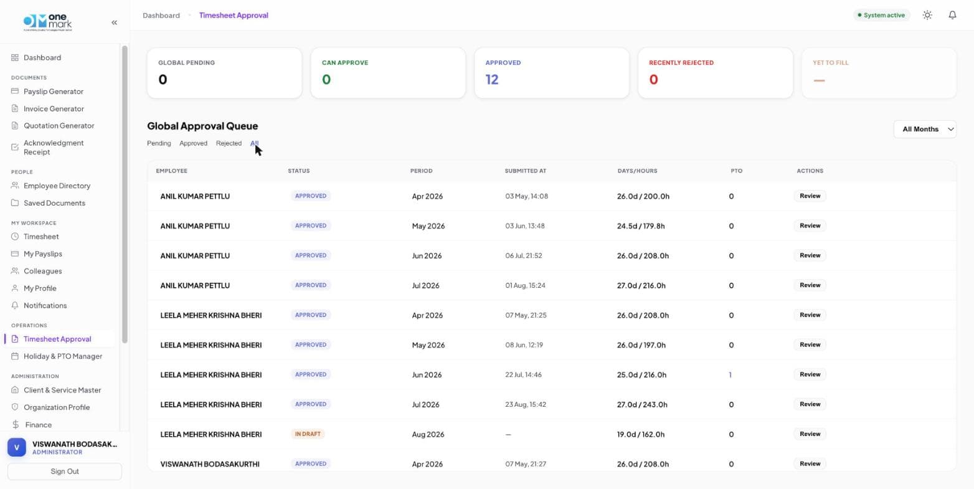Click the Client & Service Master building icon
974x489 pixels.
pos(15,390)
